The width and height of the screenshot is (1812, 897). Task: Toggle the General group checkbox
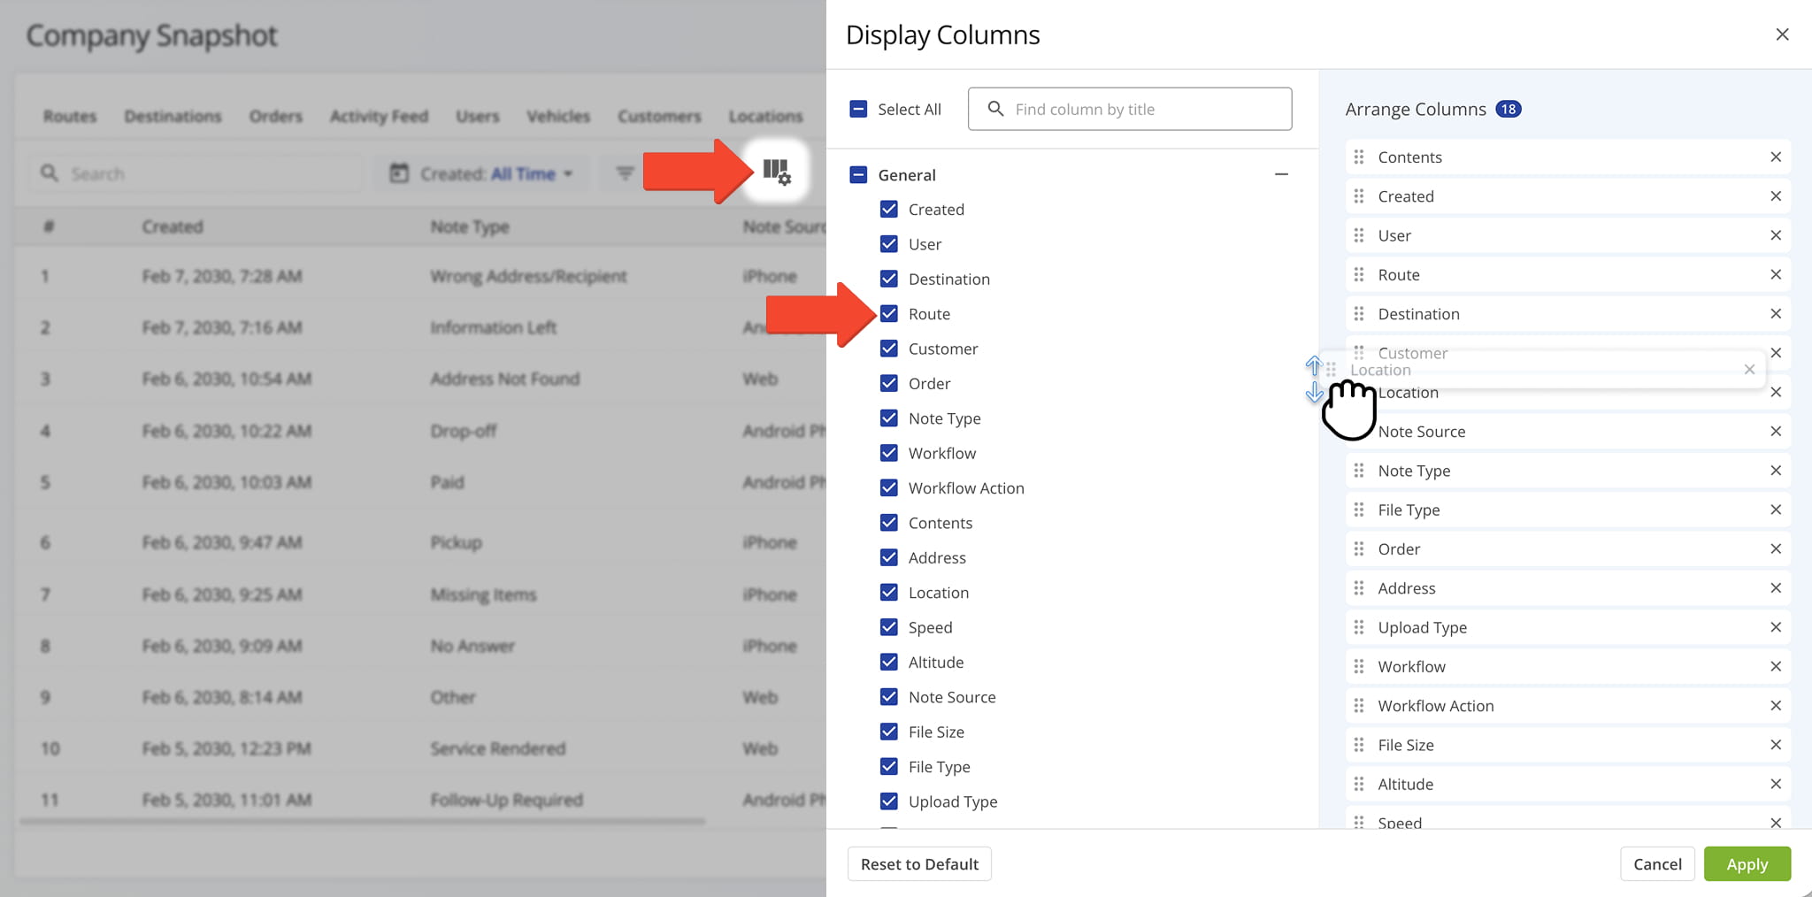(x=858, y=175)
